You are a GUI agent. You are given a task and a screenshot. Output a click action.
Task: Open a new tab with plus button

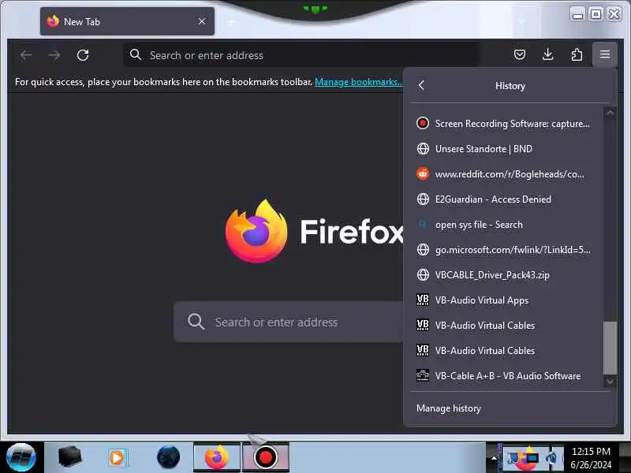pos(232,22)
